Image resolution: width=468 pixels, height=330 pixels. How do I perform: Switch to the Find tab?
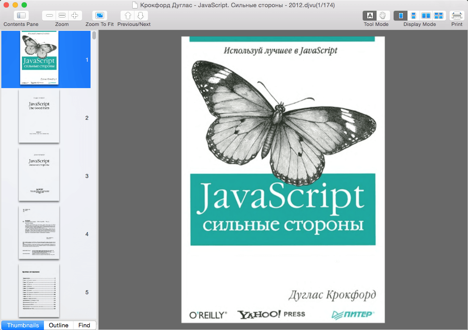84,325
